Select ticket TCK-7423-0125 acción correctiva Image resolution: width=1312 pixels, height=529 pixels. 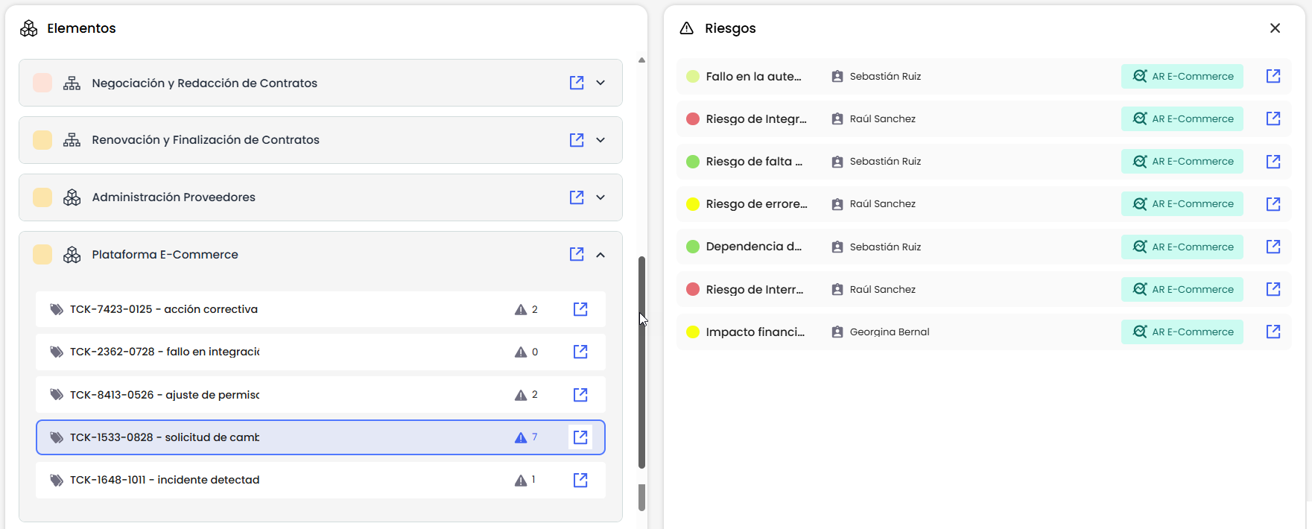164,309
